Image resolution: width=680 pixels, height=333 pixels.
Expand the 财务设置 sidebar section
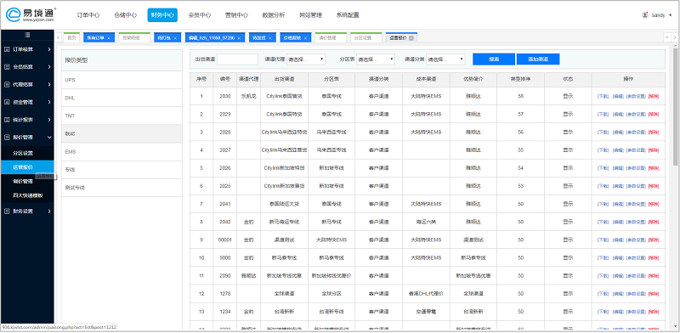(x=49, y=212)
